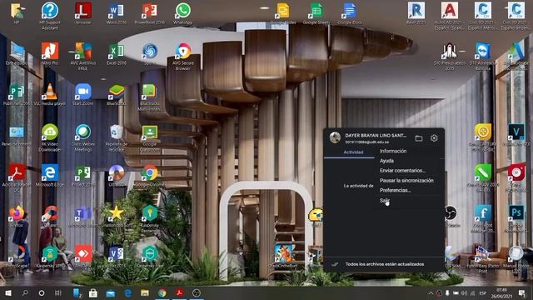Open the WhatsApp desktop shortcut
The height and width of the screenshot is (300, 533).
click(183, 13)
